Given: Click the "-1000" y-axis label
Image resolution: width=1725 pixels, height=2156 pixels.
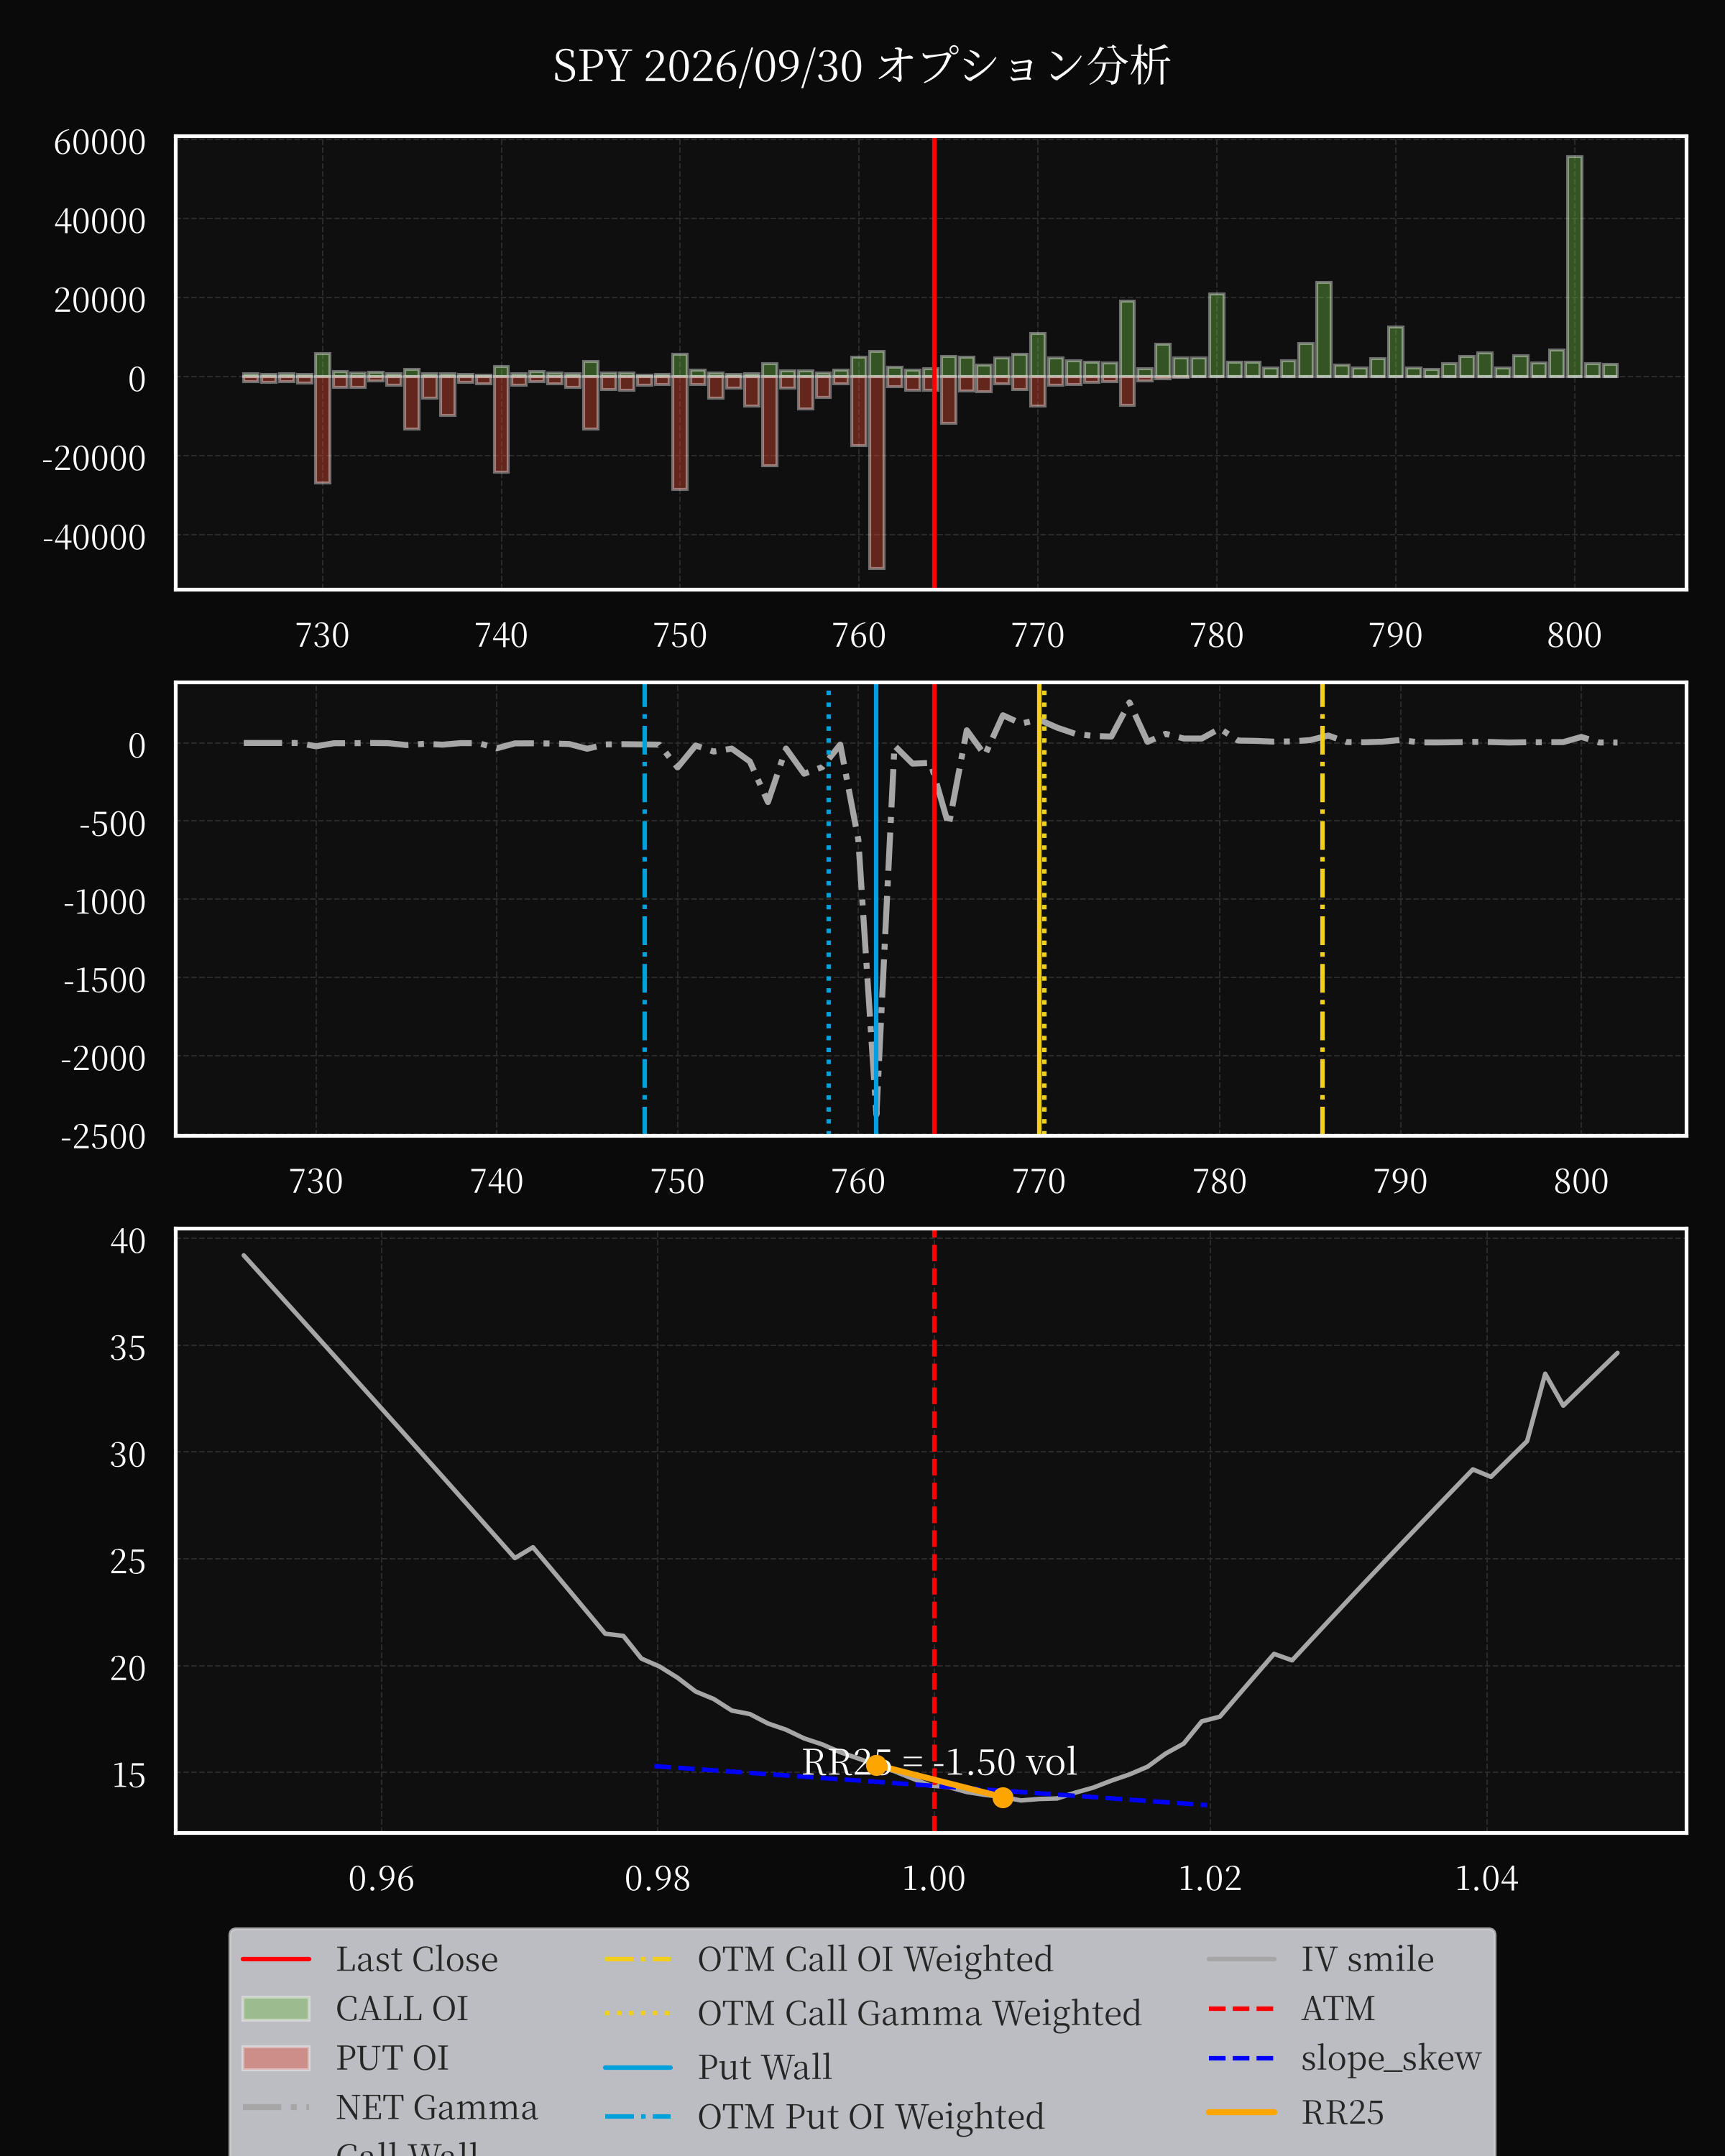Looking at the screenshot, I should (104, 902).
